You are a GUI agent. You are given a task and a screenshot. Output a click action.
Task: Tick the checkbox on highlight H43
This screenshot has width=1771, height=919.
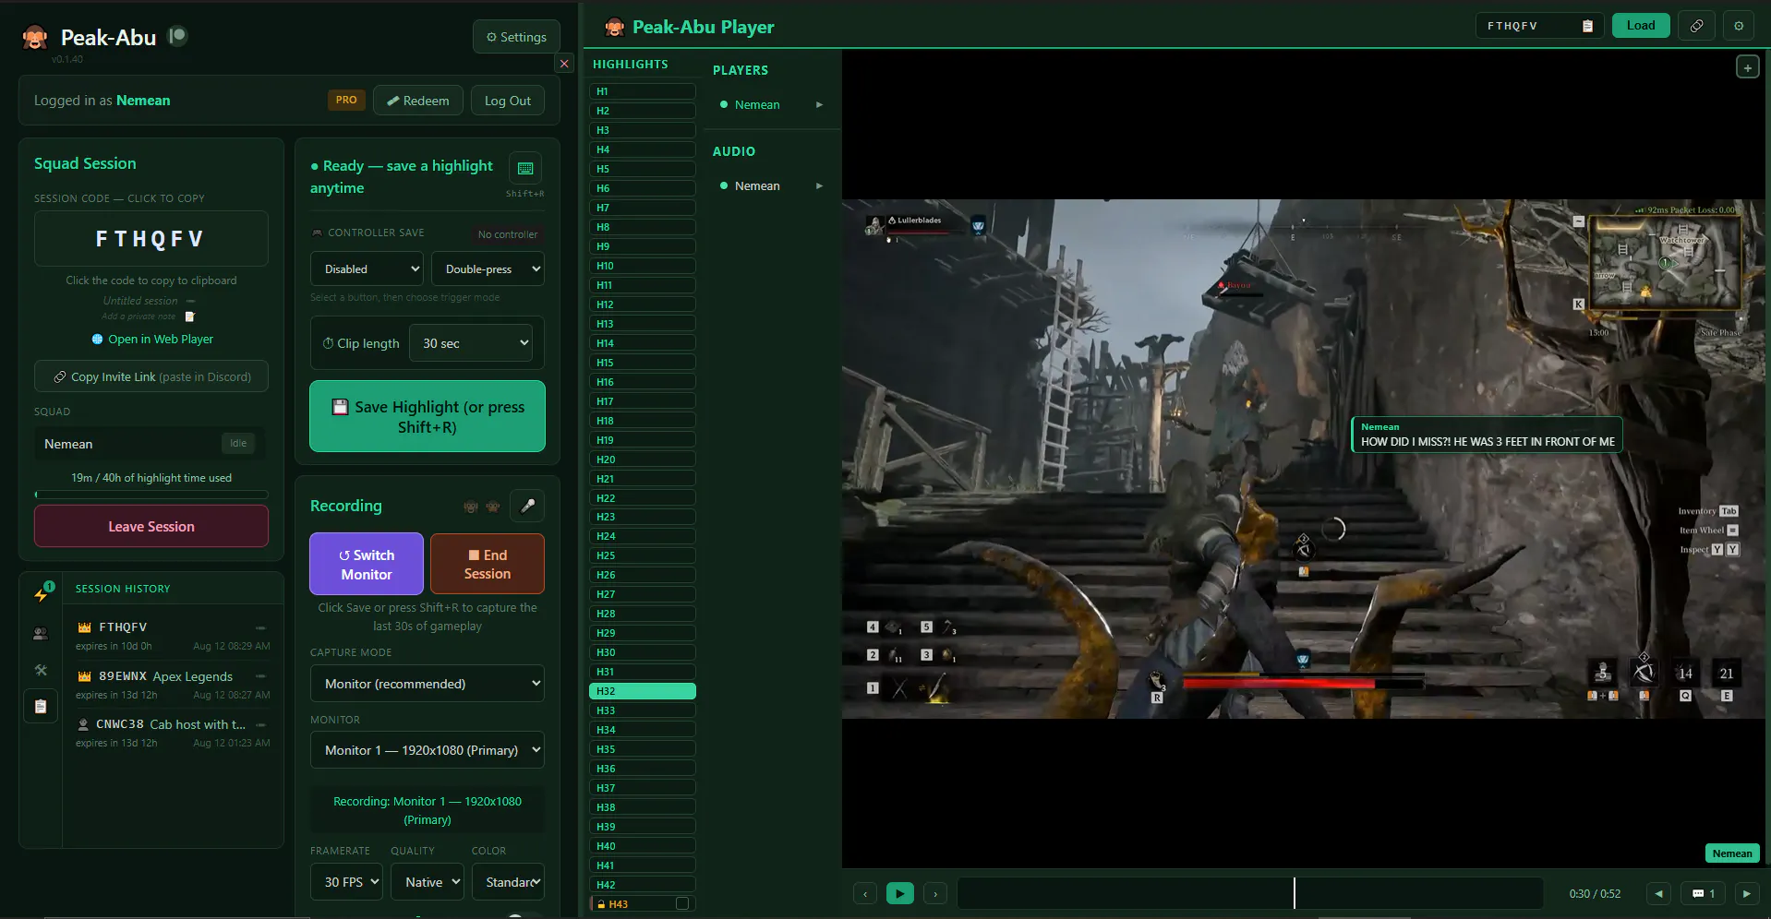pyautogui.click(x=682, y=904)
